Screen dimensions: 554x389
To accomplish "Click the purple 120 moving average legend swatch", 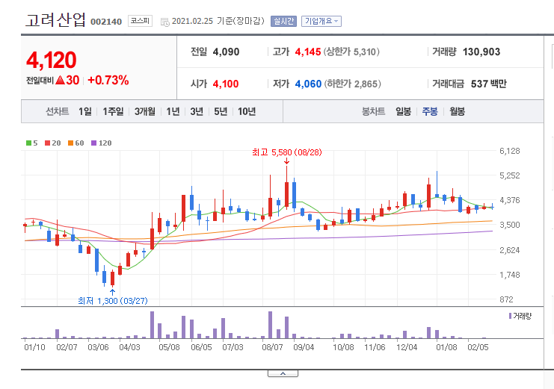I will (x=94, y=143).
